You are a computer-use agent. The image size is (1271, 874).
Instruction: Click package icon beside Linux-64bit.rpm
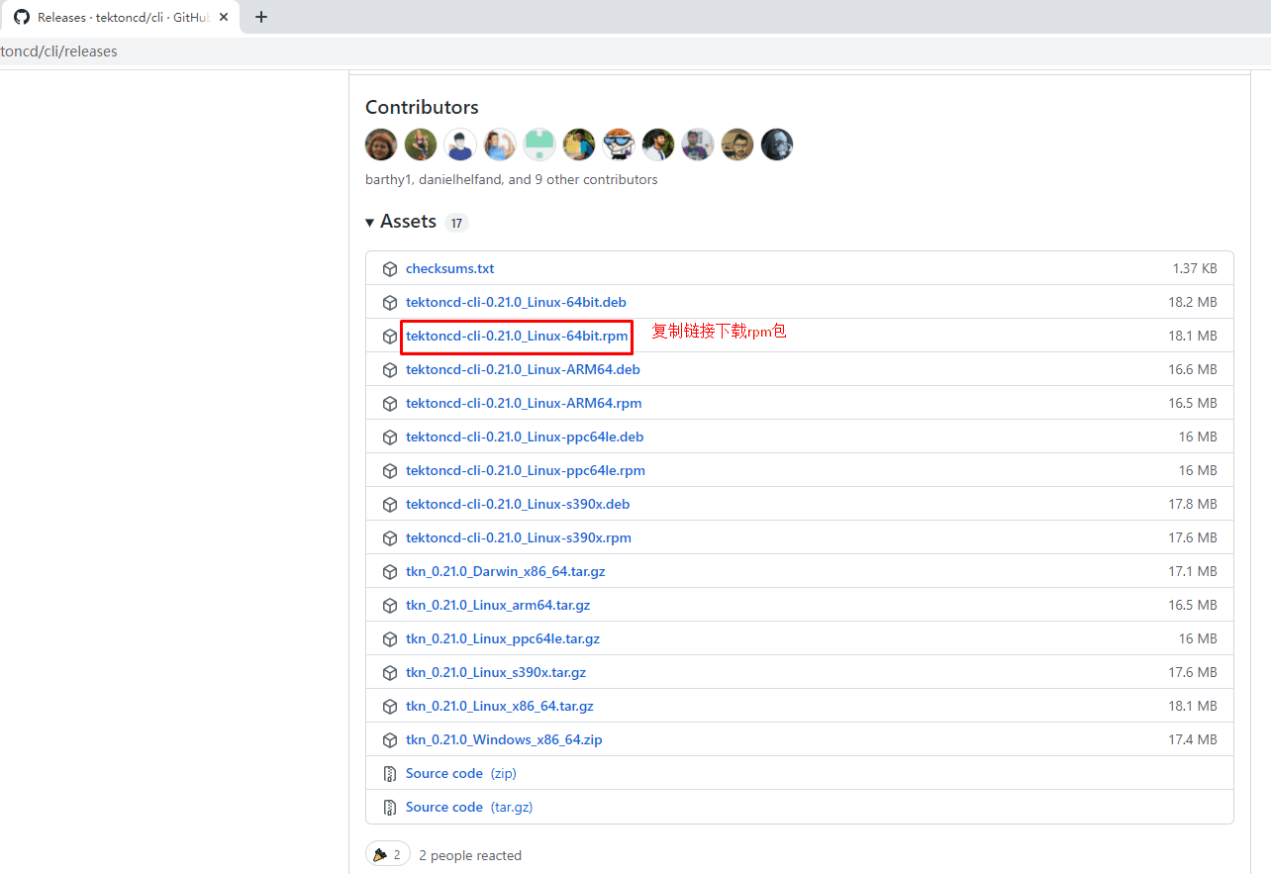[x=390, y=337]
